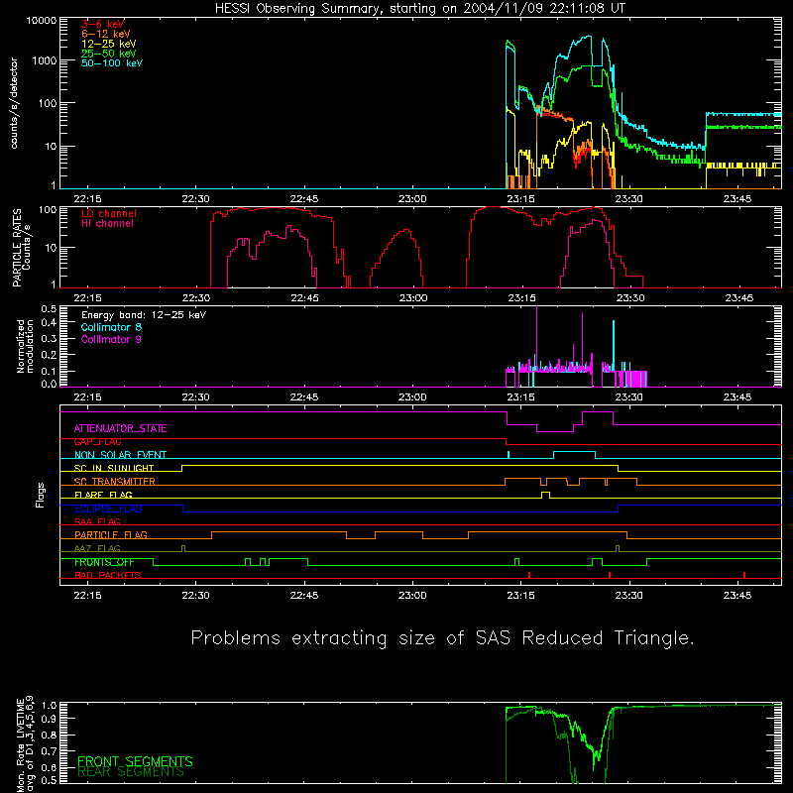This screenshot has width=793, height=793.
Task: Click the AAZ_FLAG label
Action: pos(97,548)
